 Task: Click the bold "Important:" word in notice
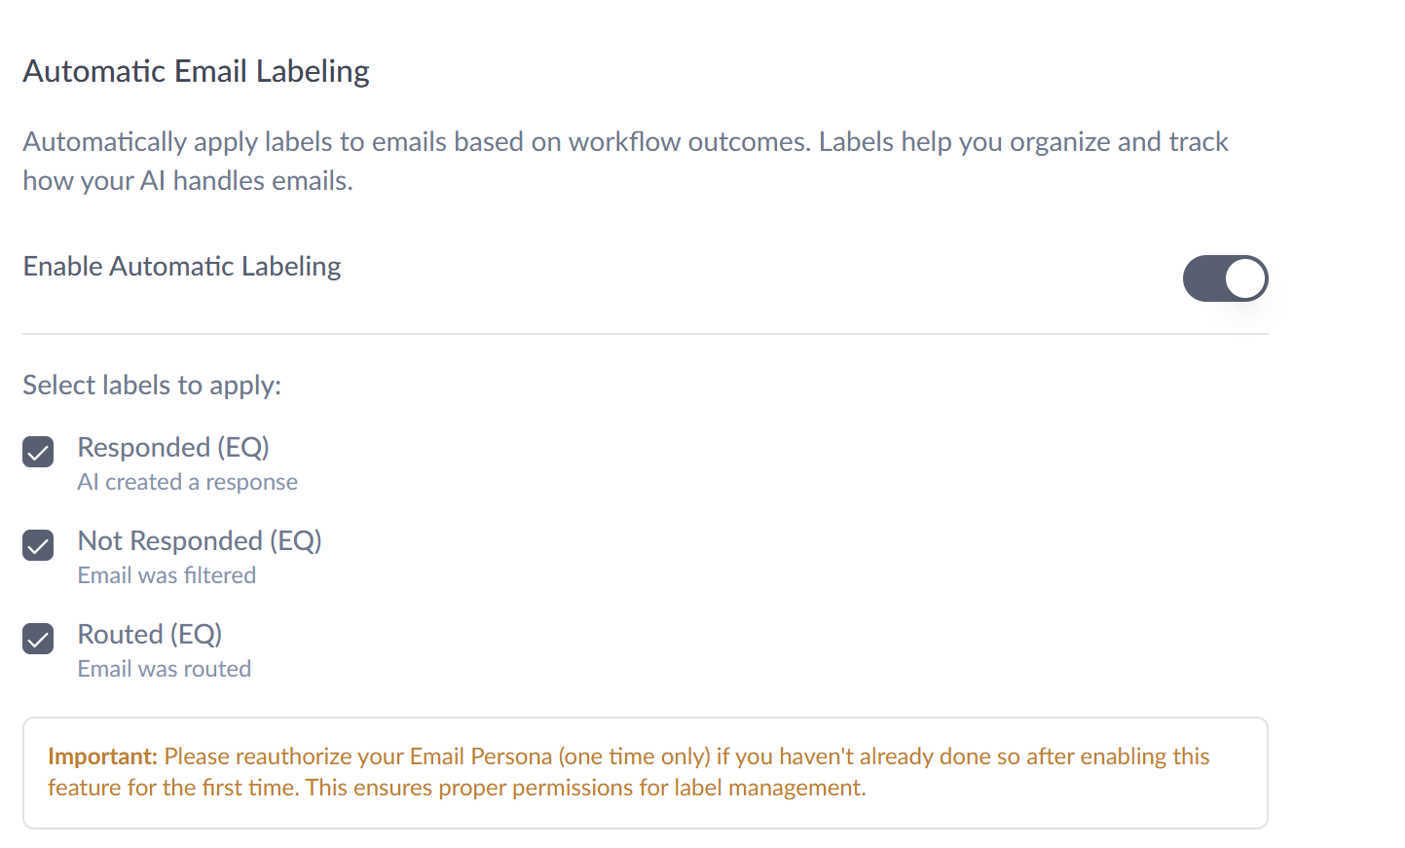pos(102,756)
